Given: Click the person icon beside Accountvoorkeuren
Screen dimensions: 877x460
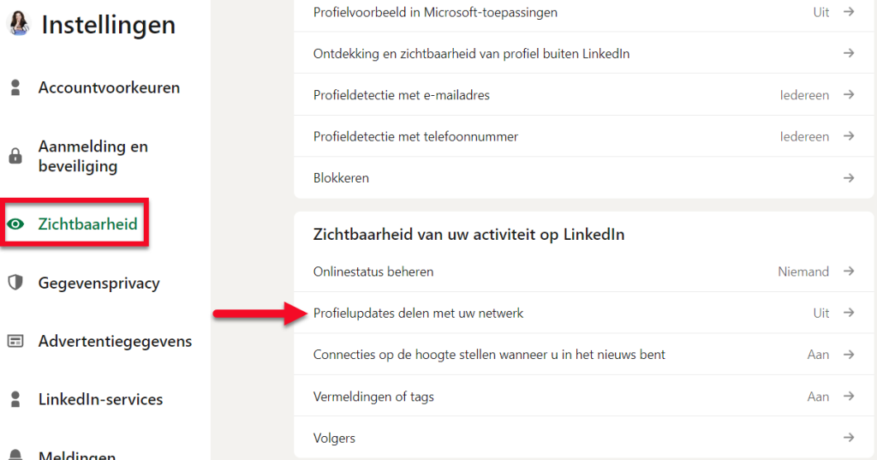Looking at the screenshot, I should tap(15, 87).
